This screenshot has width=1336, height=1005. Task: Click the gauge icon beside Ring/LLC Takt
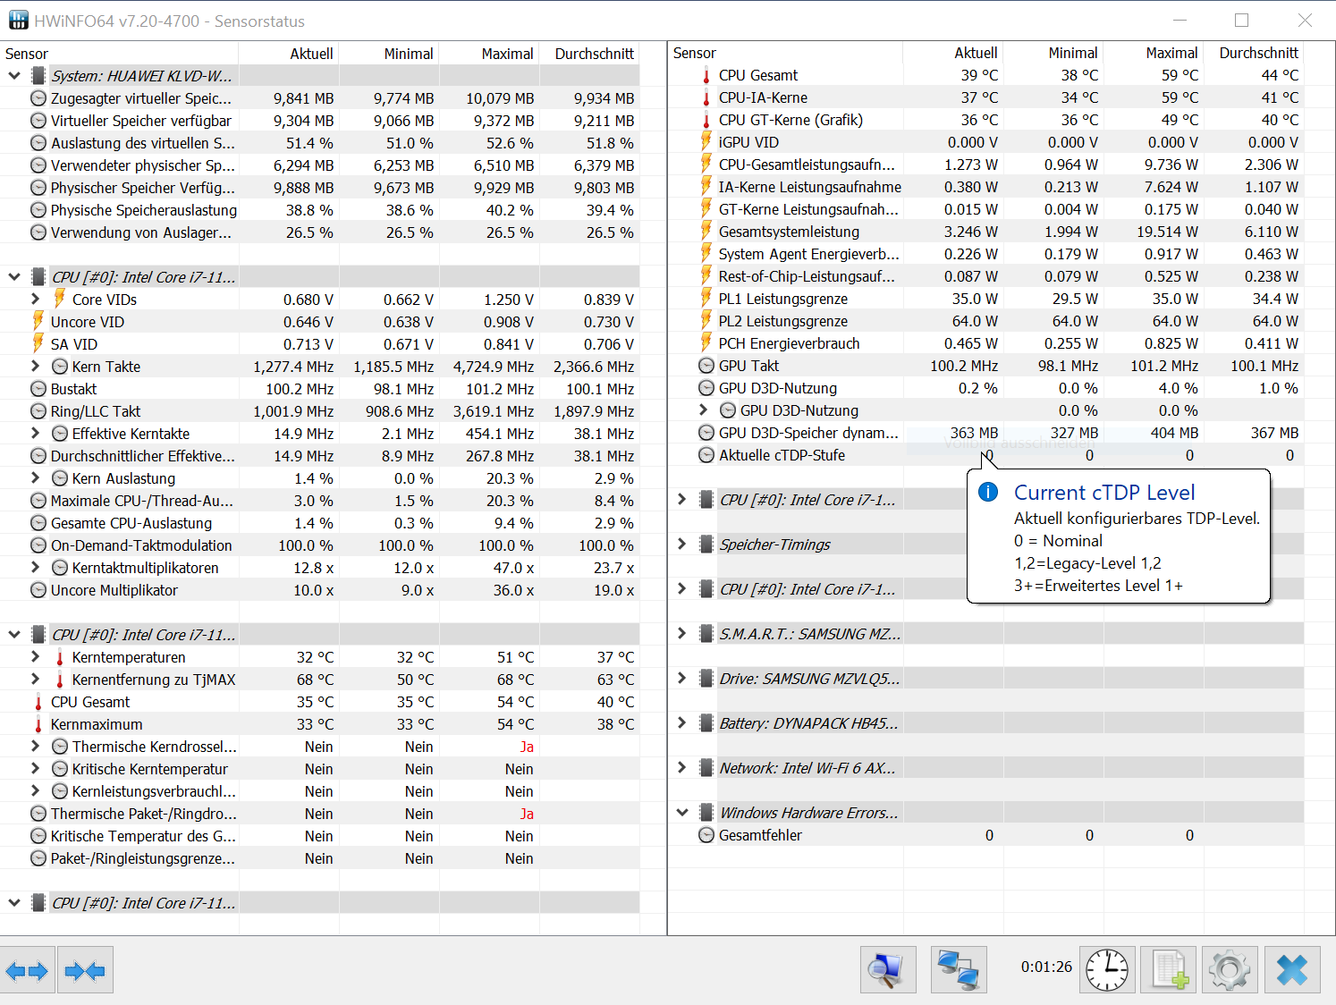click(x=38, y=411)
